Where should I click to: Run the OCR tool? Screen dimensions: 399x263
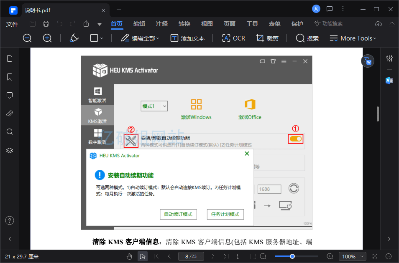234,38
